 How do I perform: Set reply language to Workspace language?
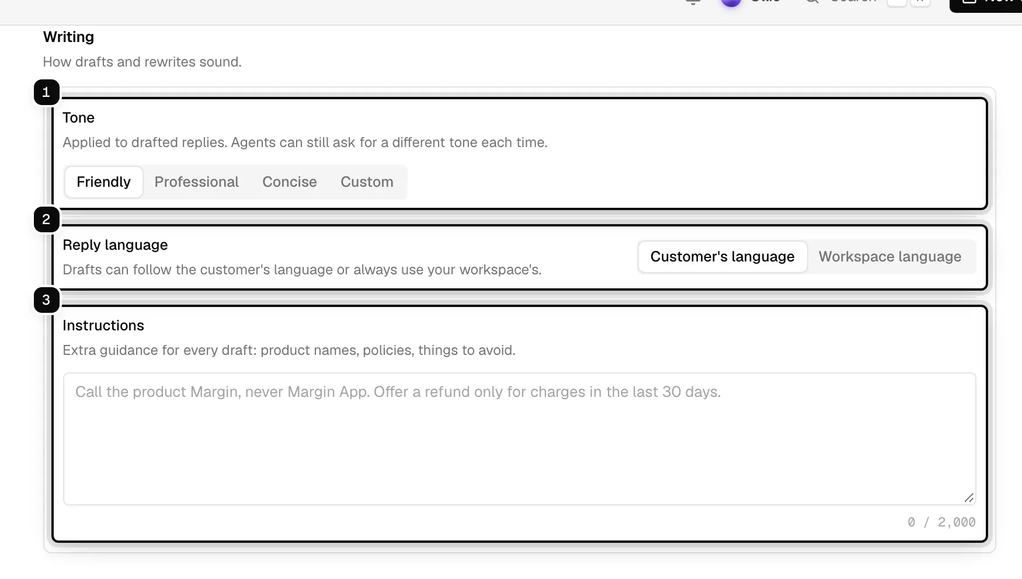(x=889, y=257)
